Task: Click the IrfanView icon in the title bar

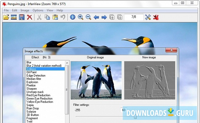Action: click(x=4, y=4)
